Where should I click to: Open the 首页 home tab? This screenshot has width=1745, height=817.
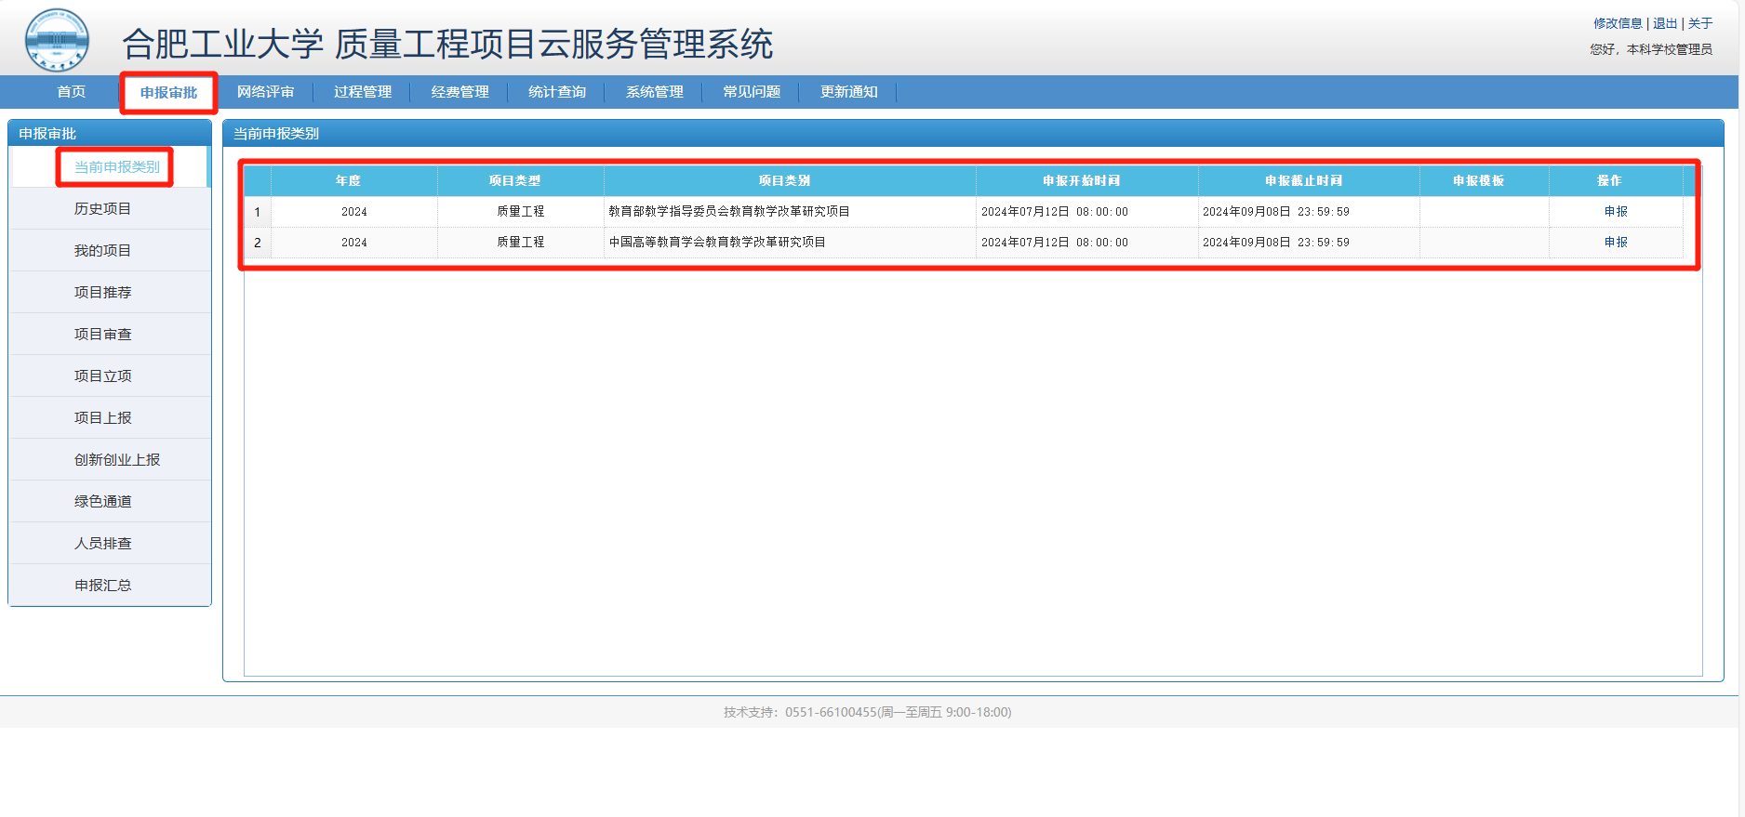pyautogui.click(x=71, y=92)
